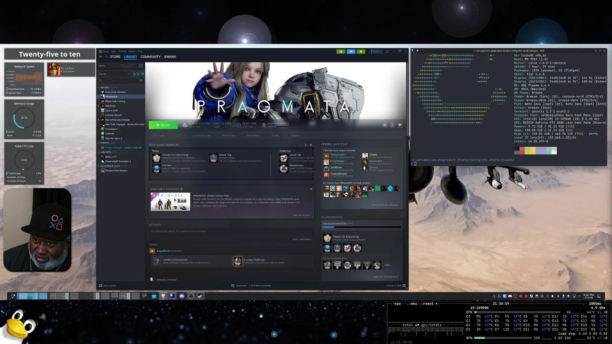The image size is (612, 344).
Task: Click the library search field
Action: point(117,80)
